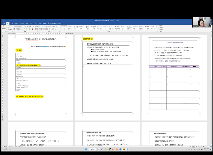This screenshot has height=155, width=213.
Task: Click the Tell Me search box
Action: pos(55,23)
